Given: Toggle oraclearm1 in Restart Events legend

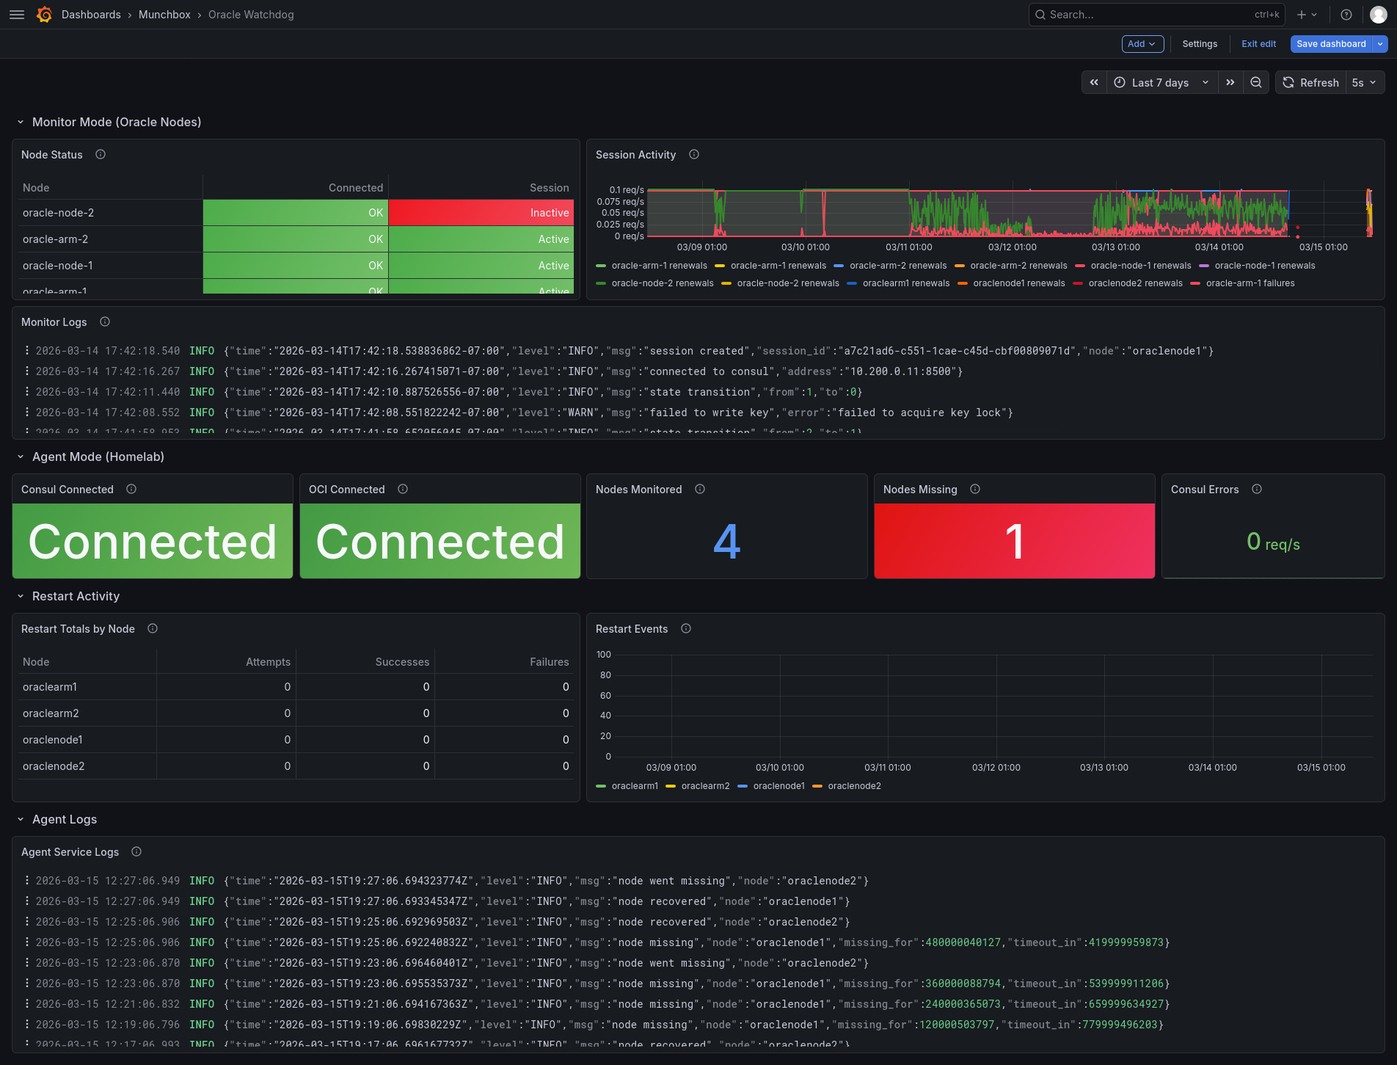Looking at the screenshot, I should click(x=635, y=786).
